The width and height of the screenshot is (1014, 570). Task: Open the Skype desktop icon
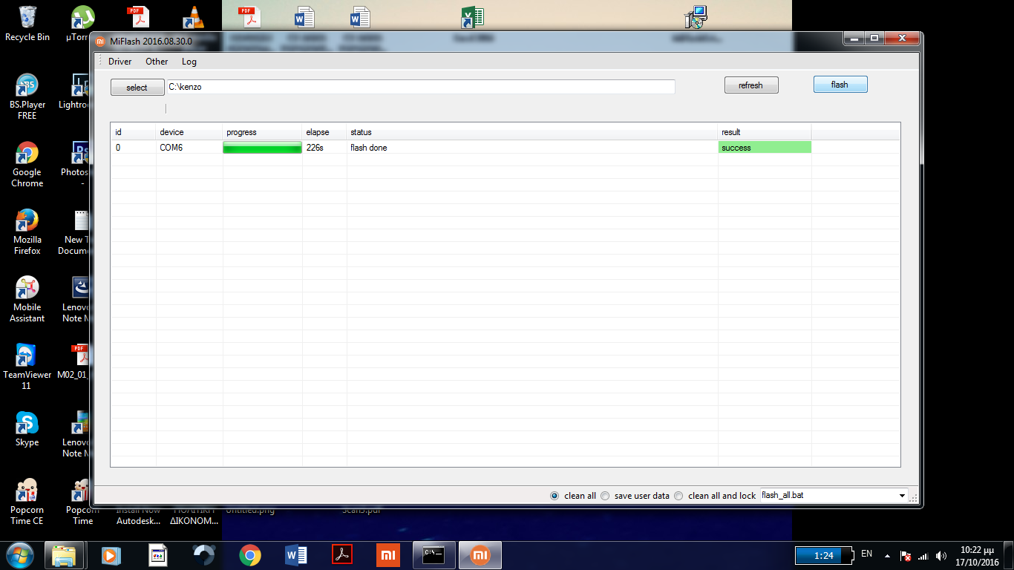click(27, 429)
